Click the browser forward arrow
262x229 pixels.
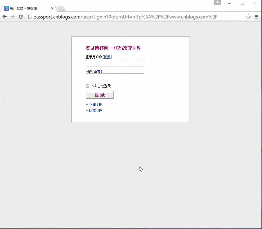tap(13, 17)
